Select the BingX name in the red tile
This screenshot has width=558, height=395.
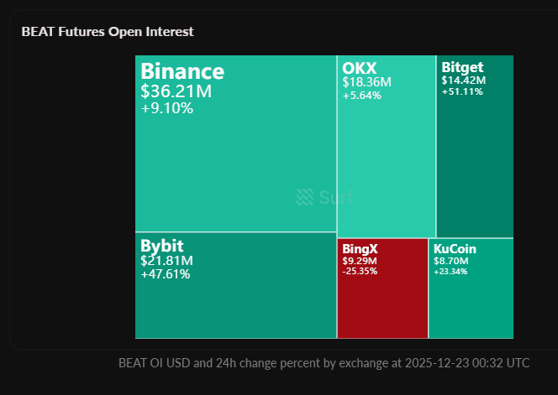tap(361, 249)
